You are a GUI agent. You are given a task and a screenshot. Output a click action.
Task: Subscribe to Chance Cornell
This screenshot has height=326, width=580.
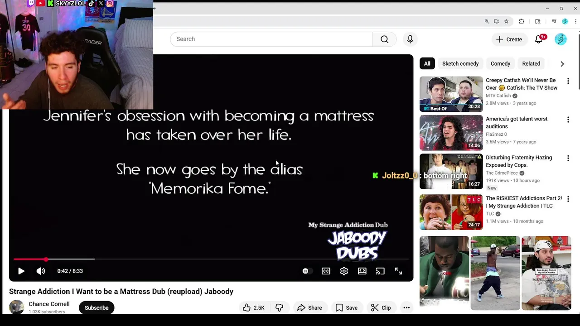click(x=97, y=308)
